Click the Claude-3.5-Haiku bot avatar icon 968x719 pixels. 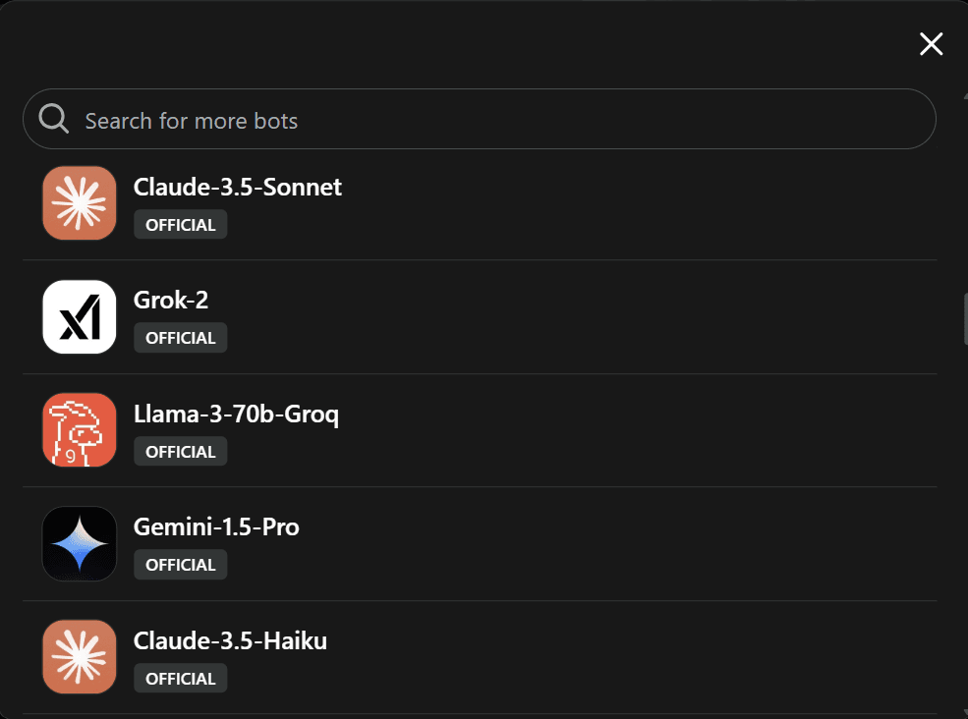point(80,657)
